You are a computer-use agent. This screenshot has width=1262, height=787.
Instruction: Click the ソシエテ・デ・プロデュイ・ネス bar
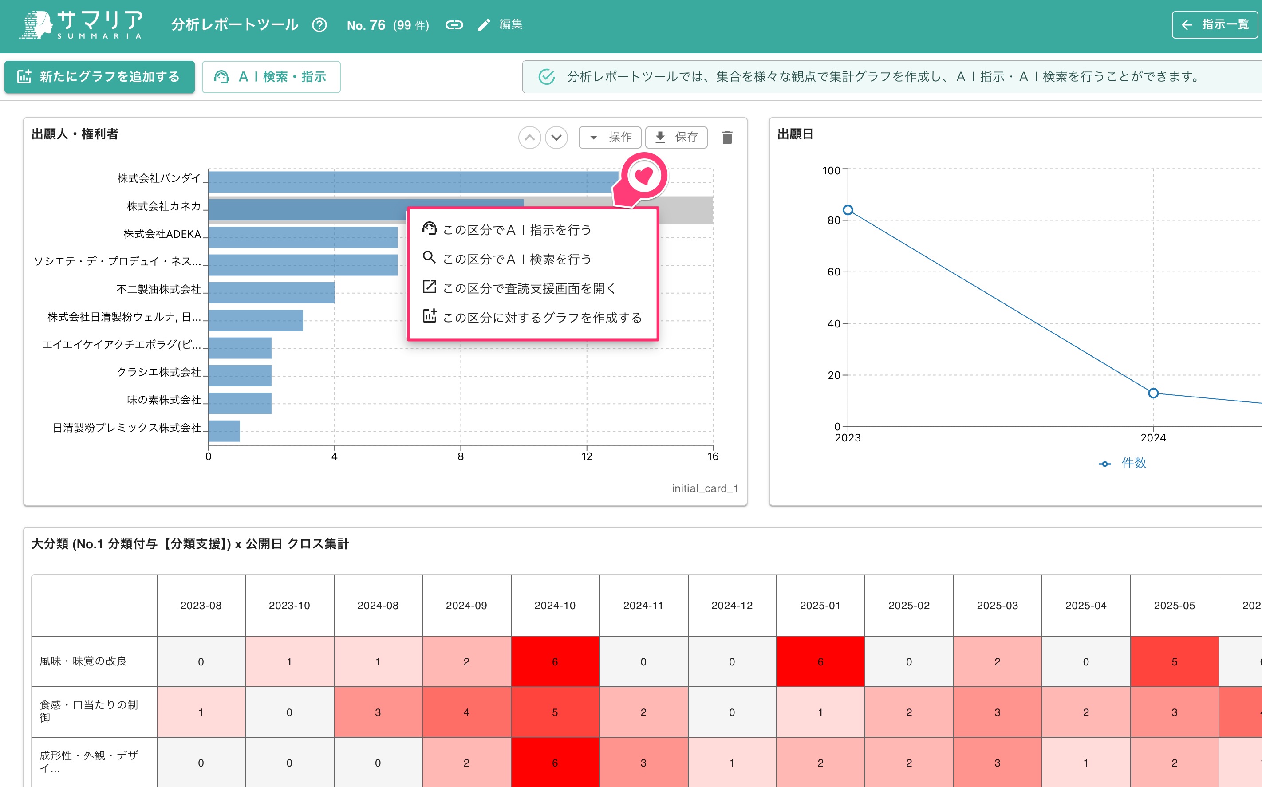(303, 265)
